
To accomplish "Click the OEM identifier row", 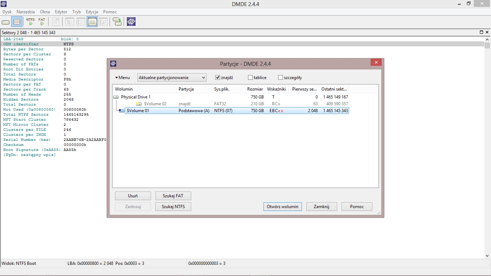I will 242,44.
